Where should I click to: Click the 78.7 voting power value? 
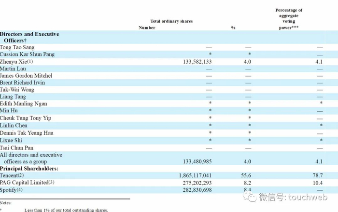[x=318, y=176]
